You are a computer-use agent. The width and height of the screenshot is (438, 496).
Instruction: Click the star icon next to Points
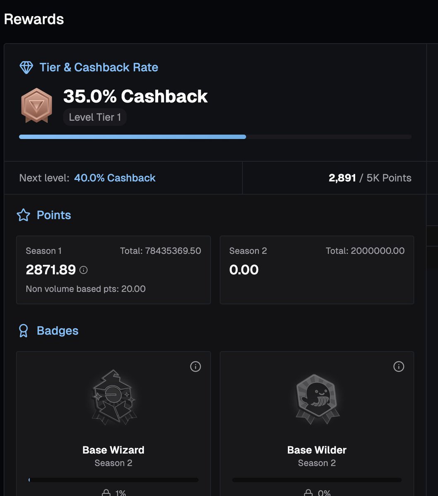point(23,215)
